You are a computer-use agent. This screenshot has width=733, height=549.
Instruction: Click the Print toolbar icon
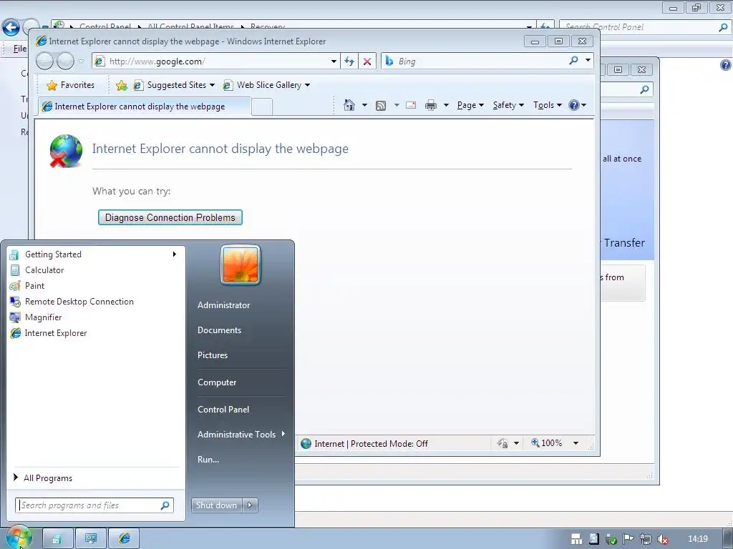point(430,106)
